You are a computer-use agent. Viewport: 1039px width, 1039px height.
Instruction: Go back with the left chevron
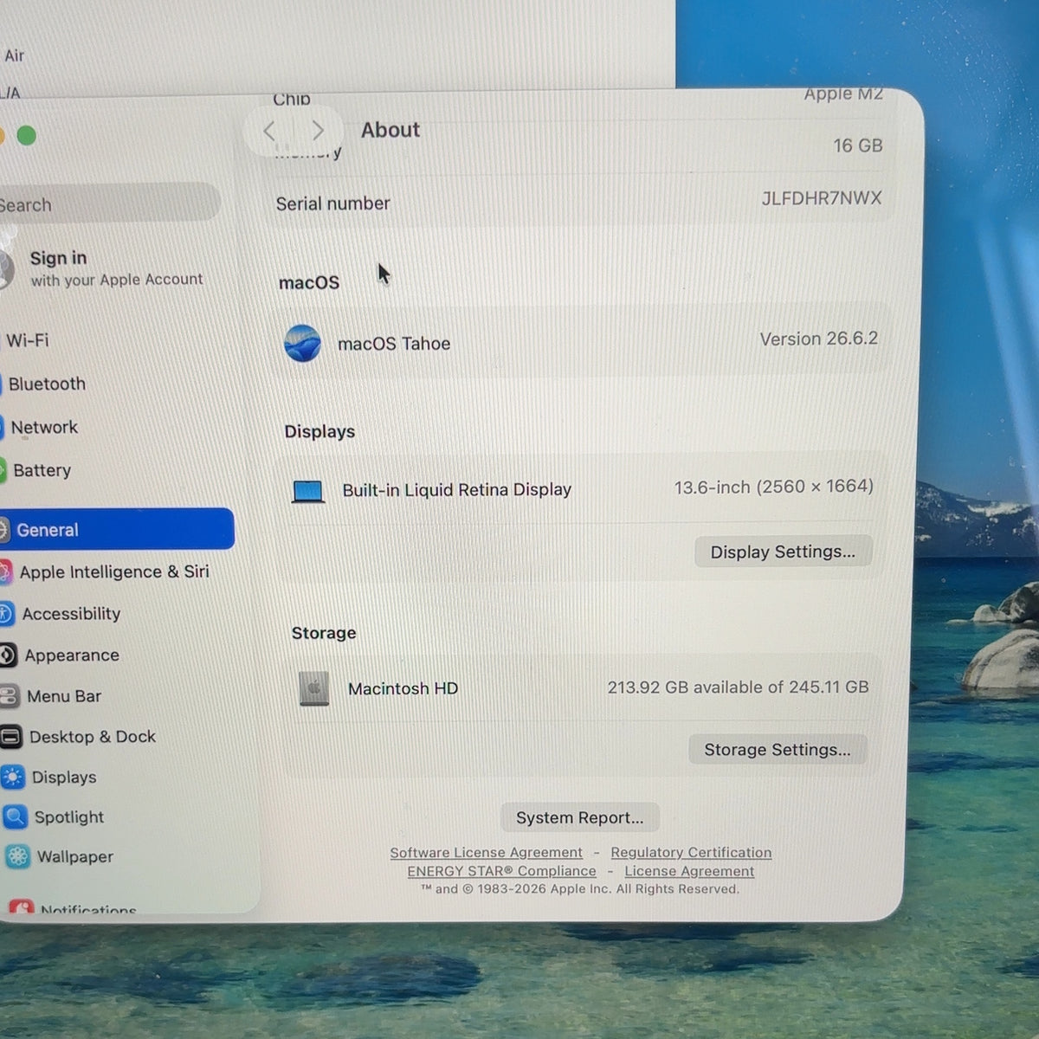point(269,131)
